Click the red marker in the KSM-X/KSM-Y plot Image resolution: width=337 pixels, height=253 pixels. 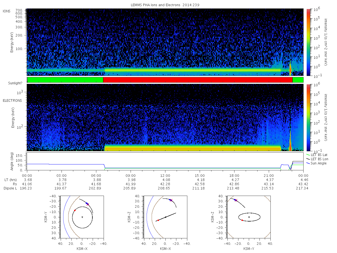pyautogui.click(x=75, y=210)
